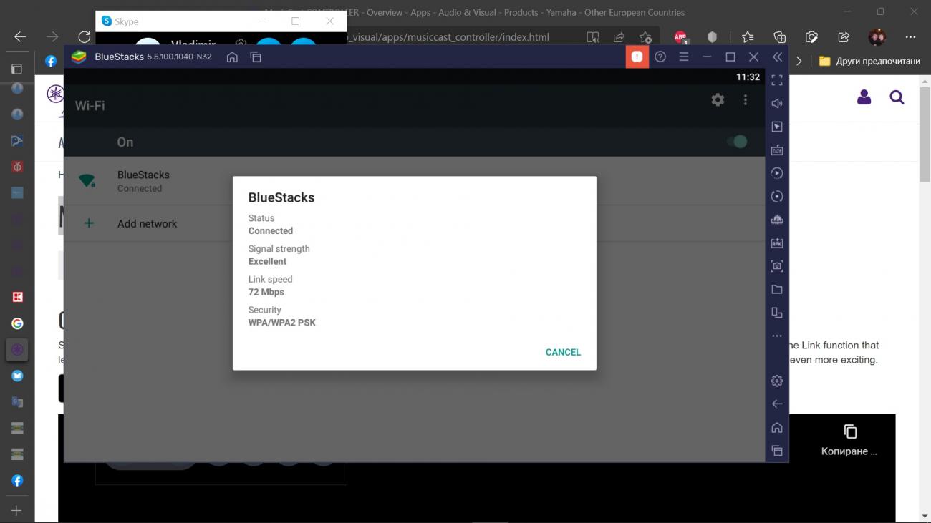931x523 pixels.
Task: Switch to Facebook tab at sidebar bottom
Action: tap(17, 481)
